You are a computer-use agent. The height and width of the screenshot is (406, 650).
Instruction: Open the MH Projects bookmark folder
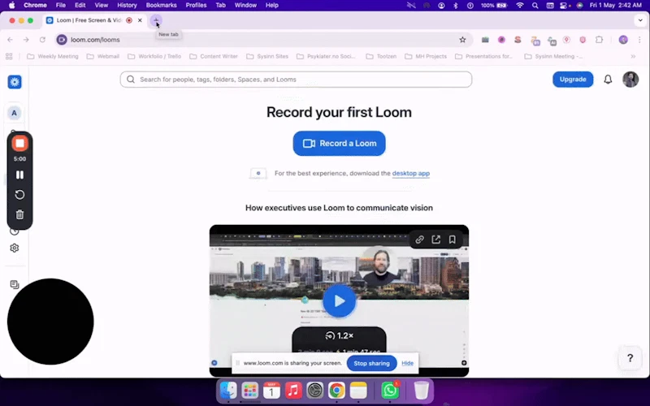pyautogui.click(x=425, y=56)
